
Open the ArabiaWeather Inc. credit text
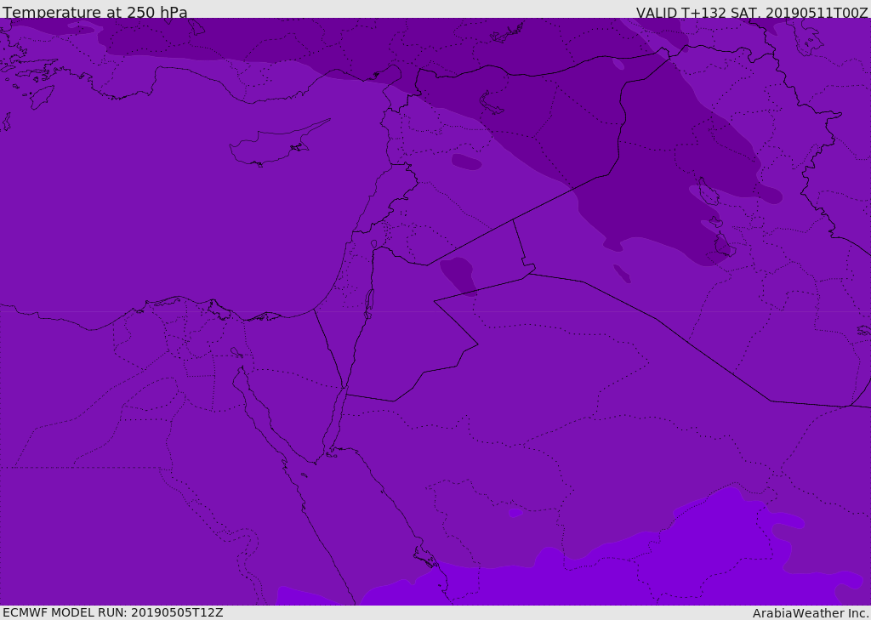[811, 613]
